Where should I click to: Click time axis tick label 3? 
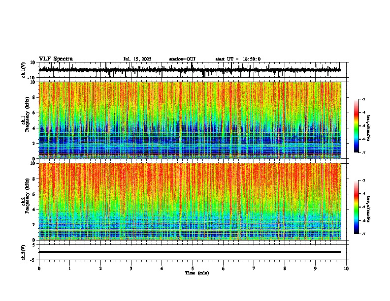click(x=131, y=269)
